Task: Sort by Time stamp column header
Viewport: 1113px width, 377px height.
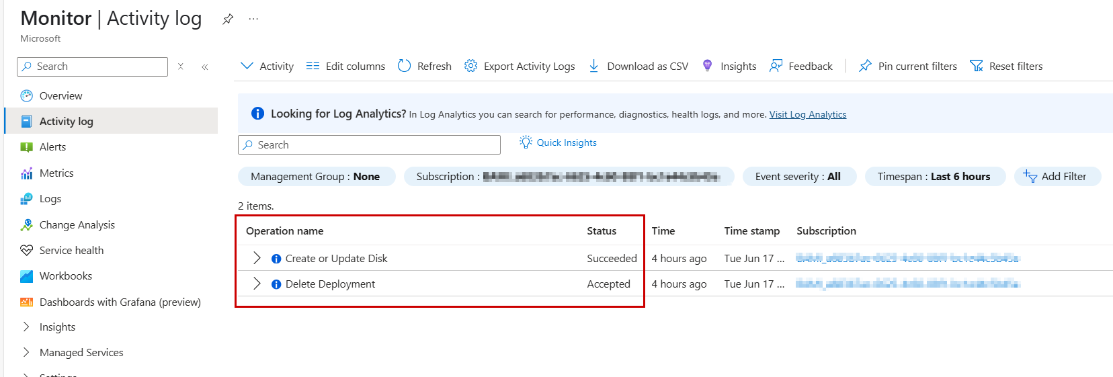Action: [752, 231]
